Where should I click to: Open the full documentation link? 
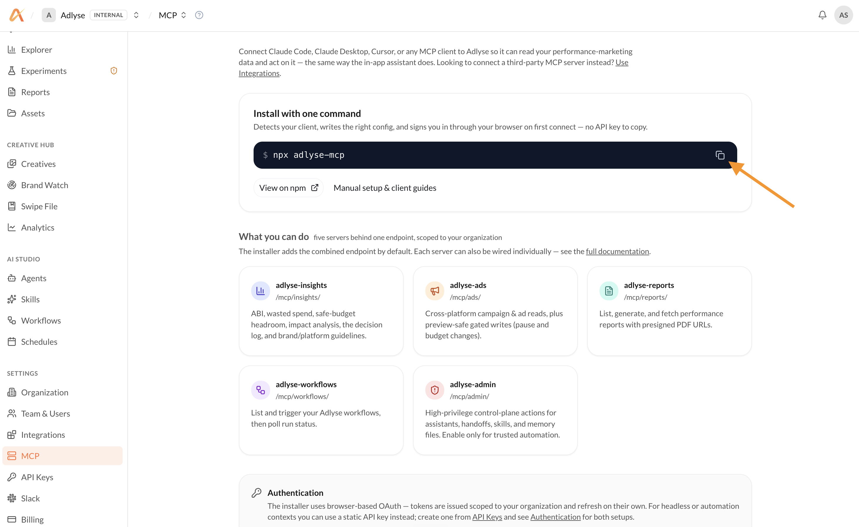tap(617, 251)
